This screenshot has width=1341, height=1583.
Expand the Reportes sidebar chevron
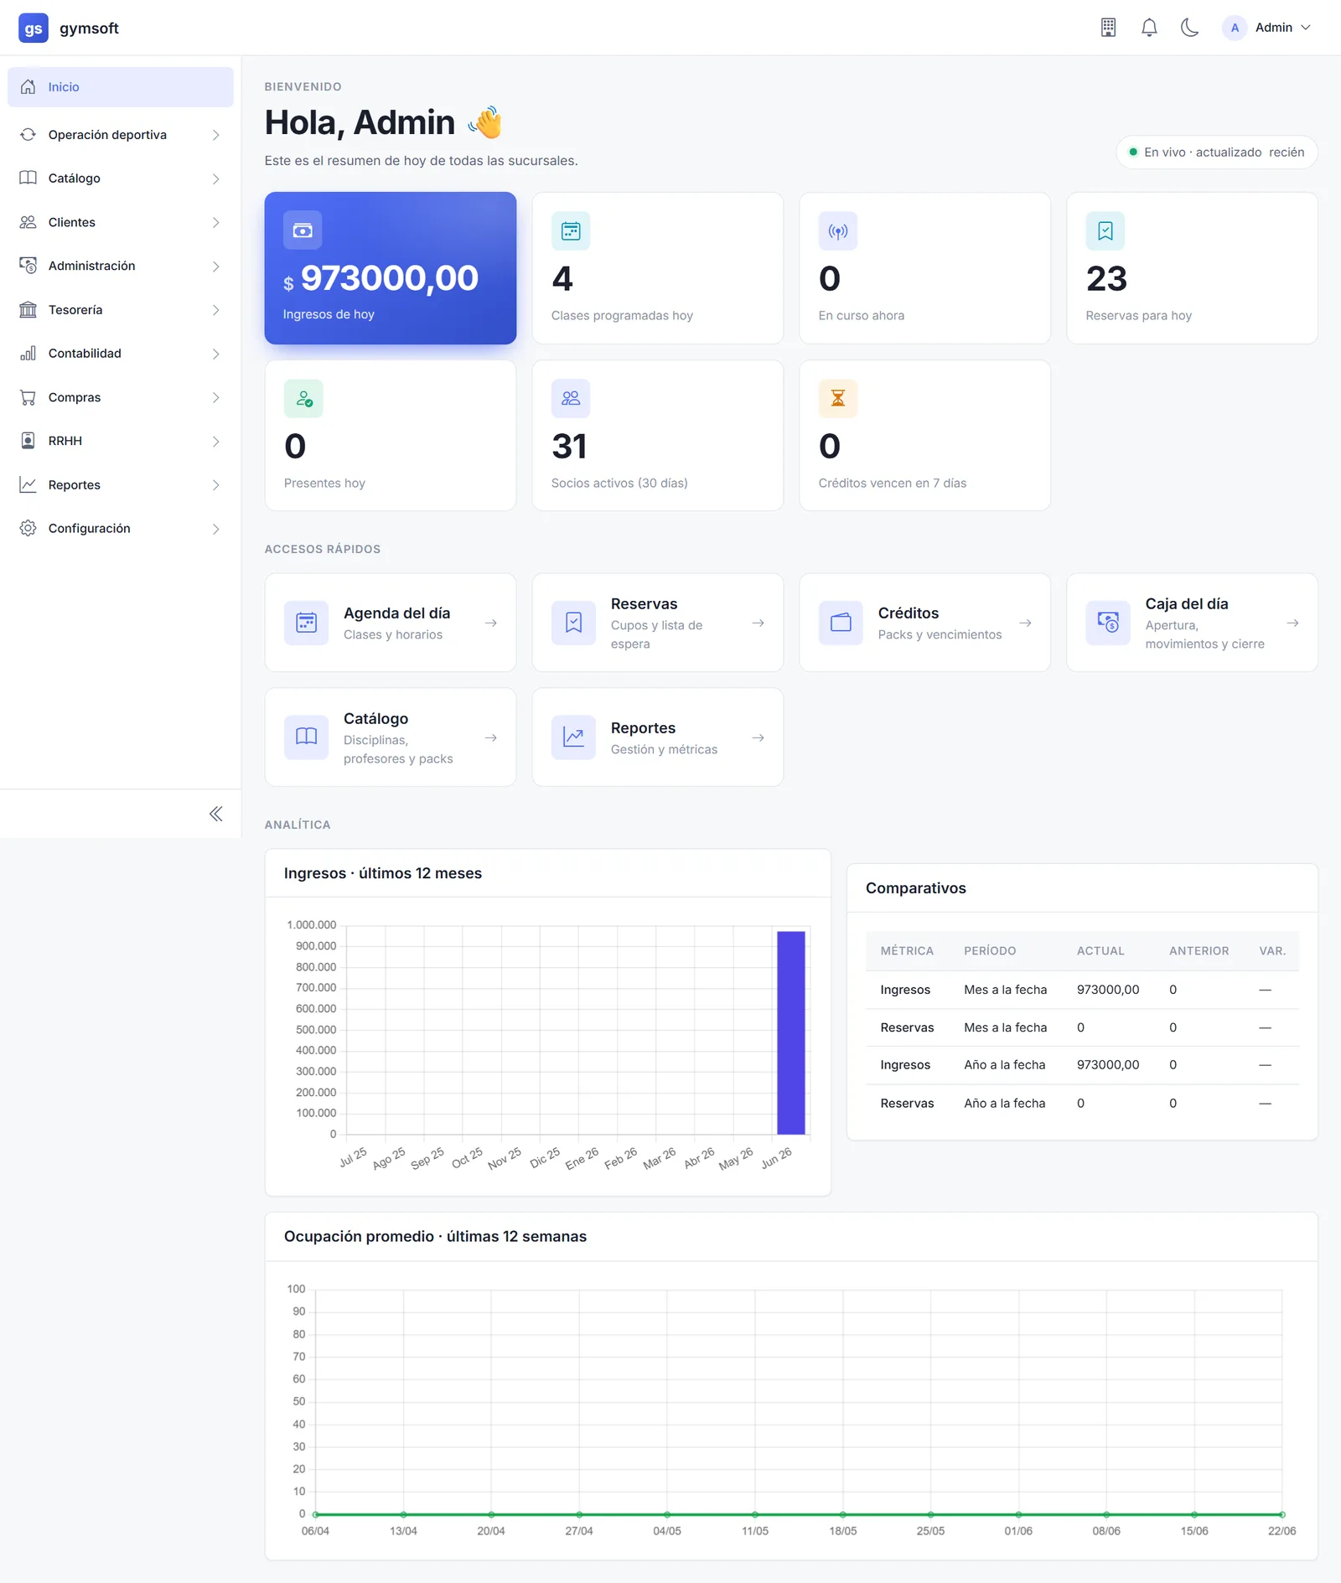(x=215, y=485)
